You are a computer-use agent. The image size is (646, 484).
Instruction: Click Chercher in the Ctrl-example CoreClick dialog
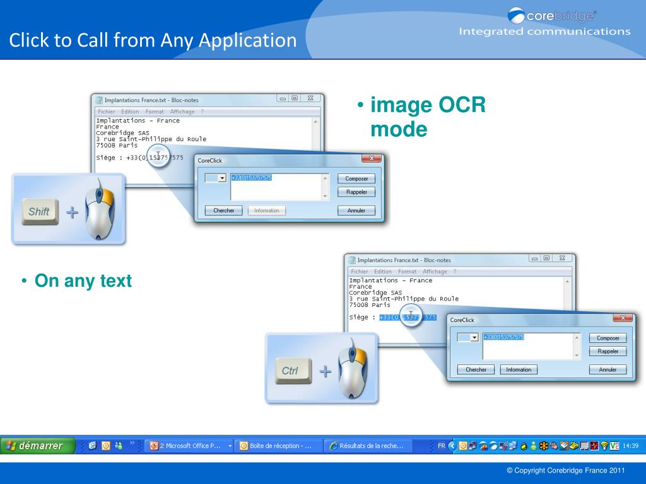pyautogui.click(x=476, y=369)
